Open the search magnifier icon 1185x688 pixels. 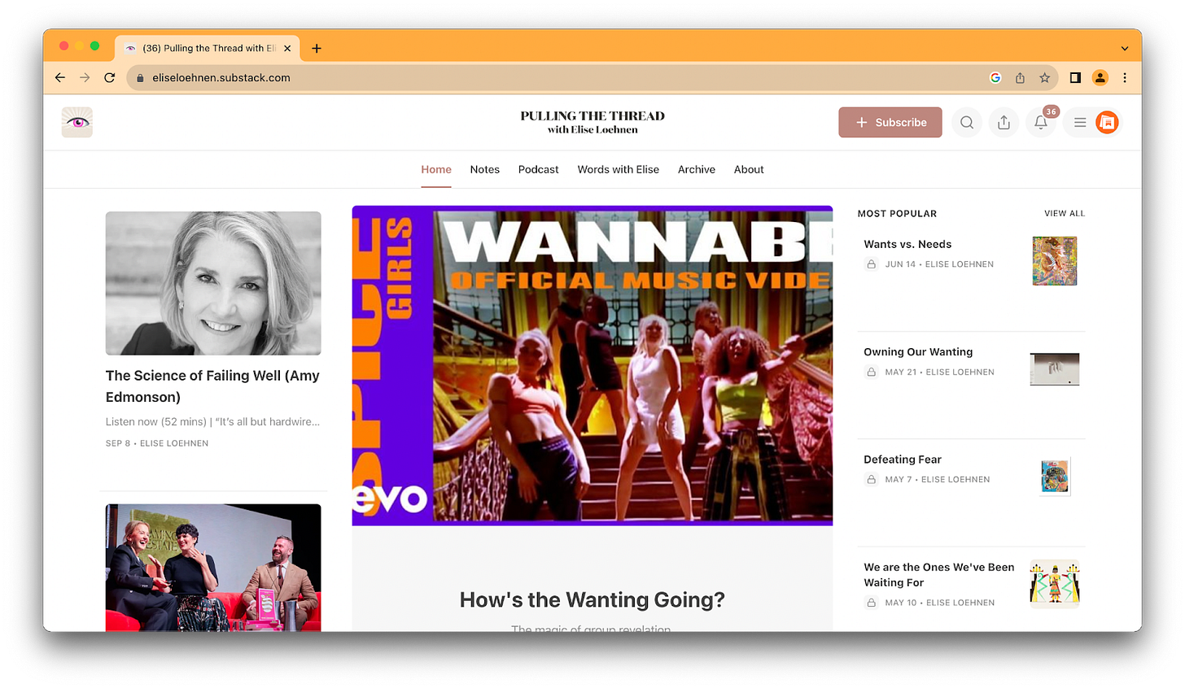pyautogui.click(x=967, y=122)
